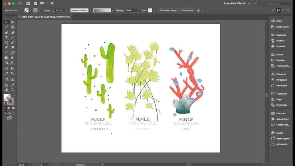
Task: Select the Paintbrush tool
Action: [12, 43]
